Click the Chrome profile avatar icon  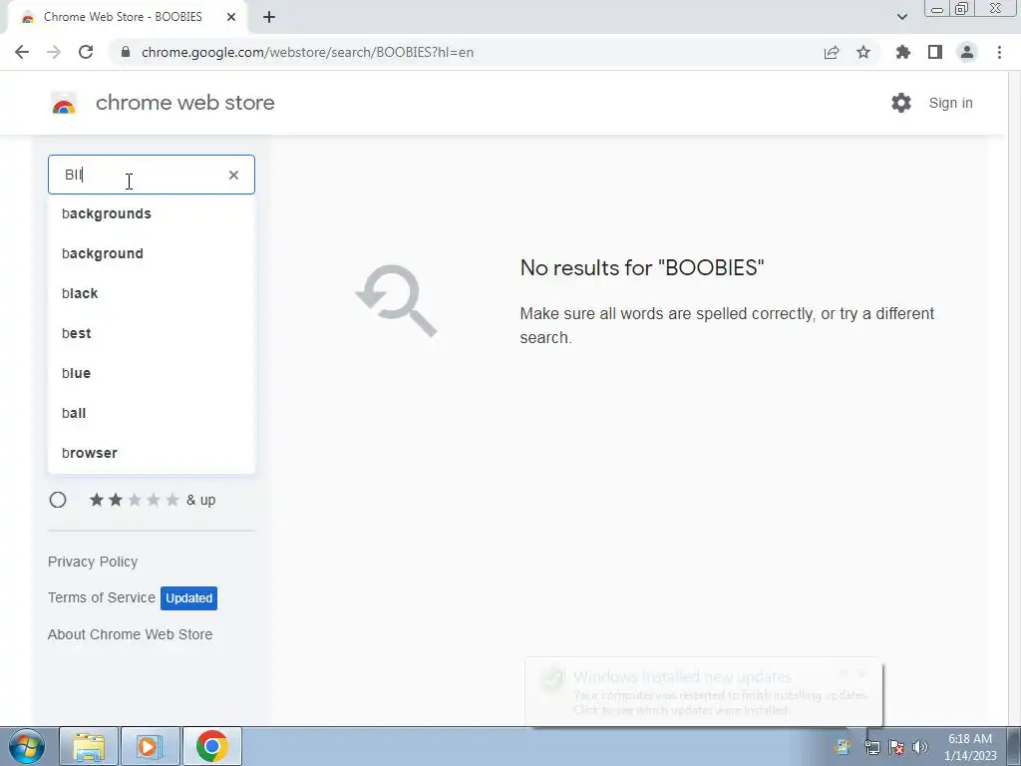tap(967, 52)
